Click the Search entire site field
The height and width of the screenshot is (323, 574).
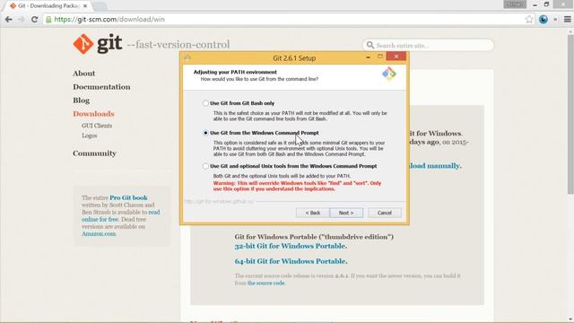pyautogui.click(x=429, y=45)
